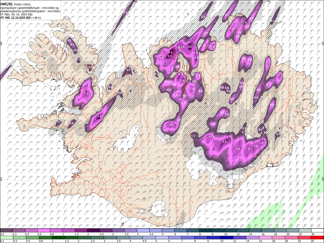Click the 3.2 precipitation value on the map
The width and height of the screenshot is (324, 243).
coord(190,47)
